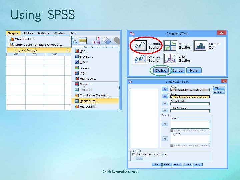Click Define in Scatter/Dot dialog
This screenshot has width=240, height=180.
pyautogui.click(x=161, y=70)
